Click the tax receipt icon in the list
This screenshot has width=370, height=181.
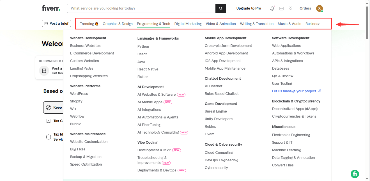coord(49,121)
